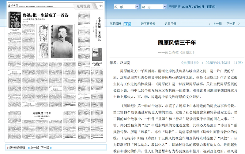Expand the small arrow next to the calendar icon
This screenshot has width=245, height=154.
pos(130,24)
